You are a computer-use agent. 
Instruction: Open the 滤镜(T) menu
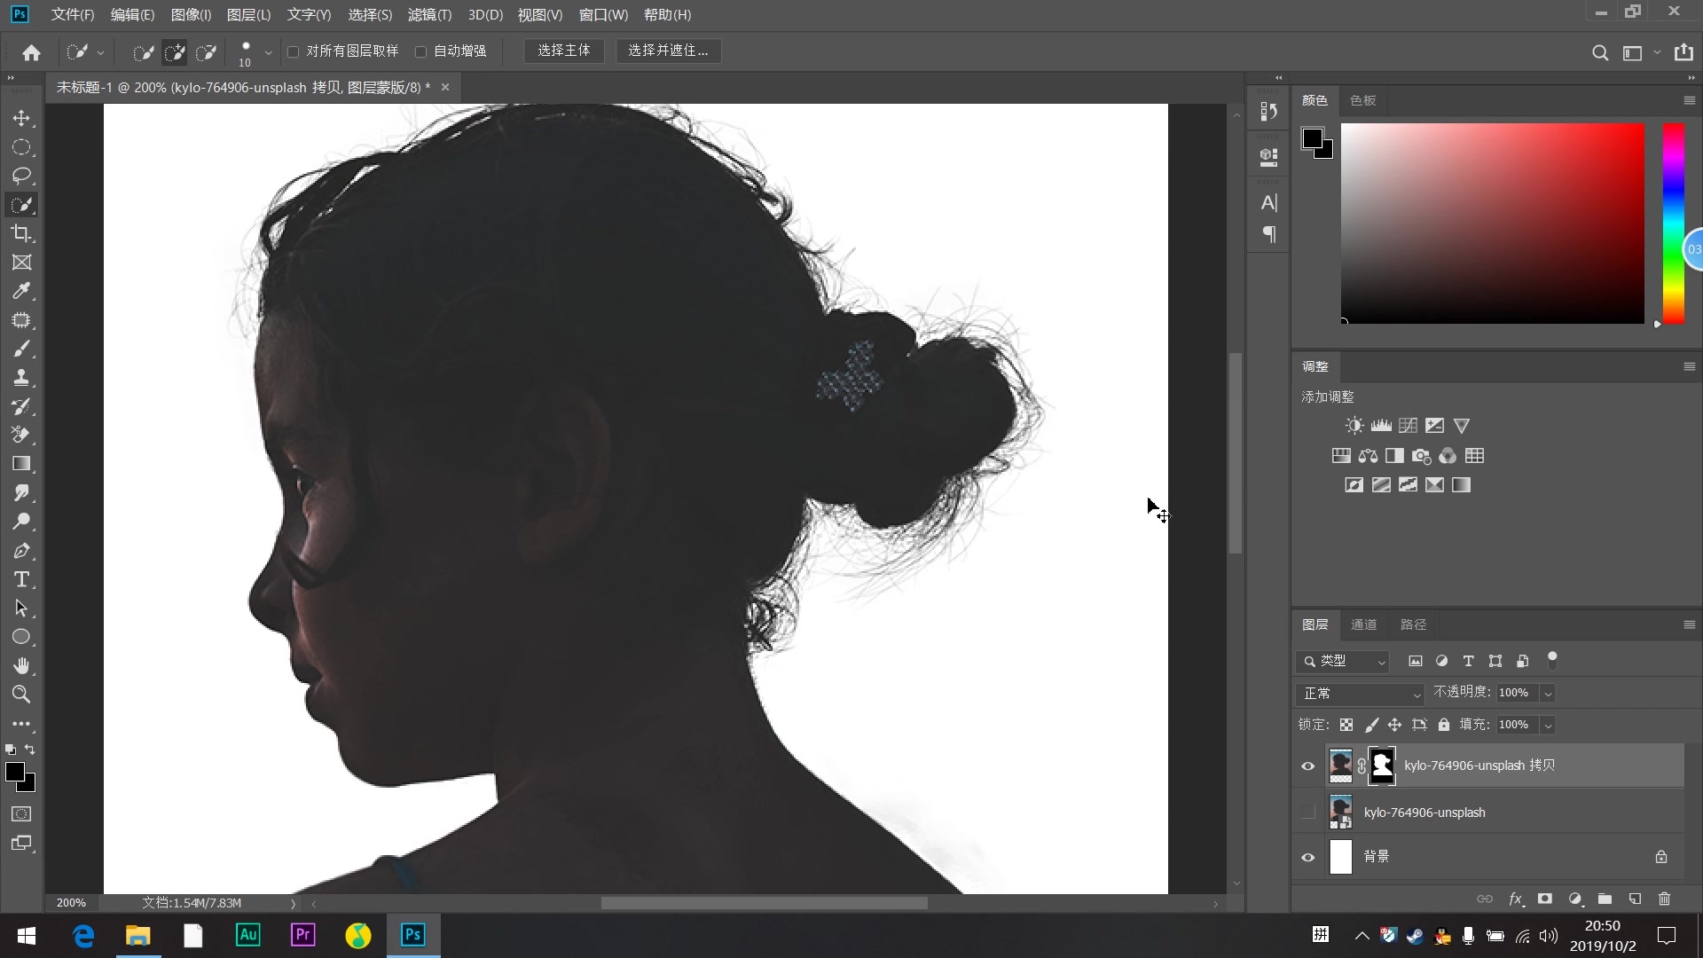tap(429, 14)
